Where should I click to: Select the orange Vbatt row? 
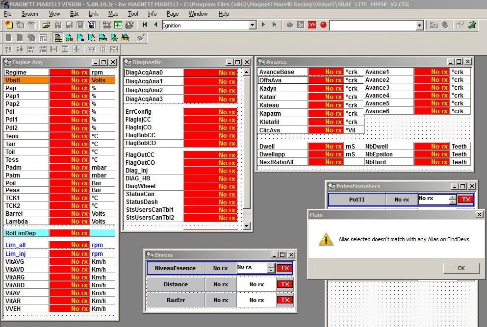pyautogui.click(x=59, y=80)
